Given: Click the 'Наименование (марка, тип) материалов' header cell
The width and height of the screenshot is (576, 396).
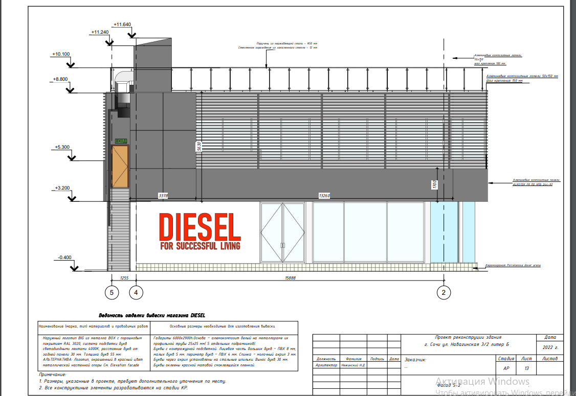Looking at the screenshot, I should coord(94,327).
